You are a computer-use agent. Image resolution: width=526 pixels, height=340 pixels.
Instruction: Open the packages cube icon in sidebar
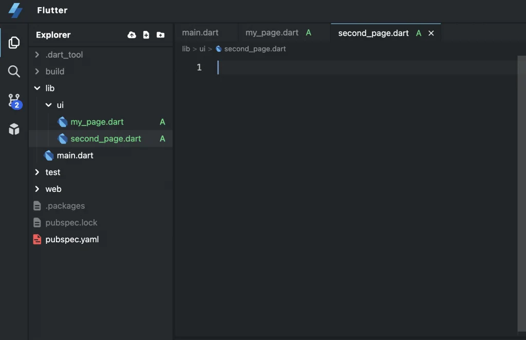click(x=14, y=129)
